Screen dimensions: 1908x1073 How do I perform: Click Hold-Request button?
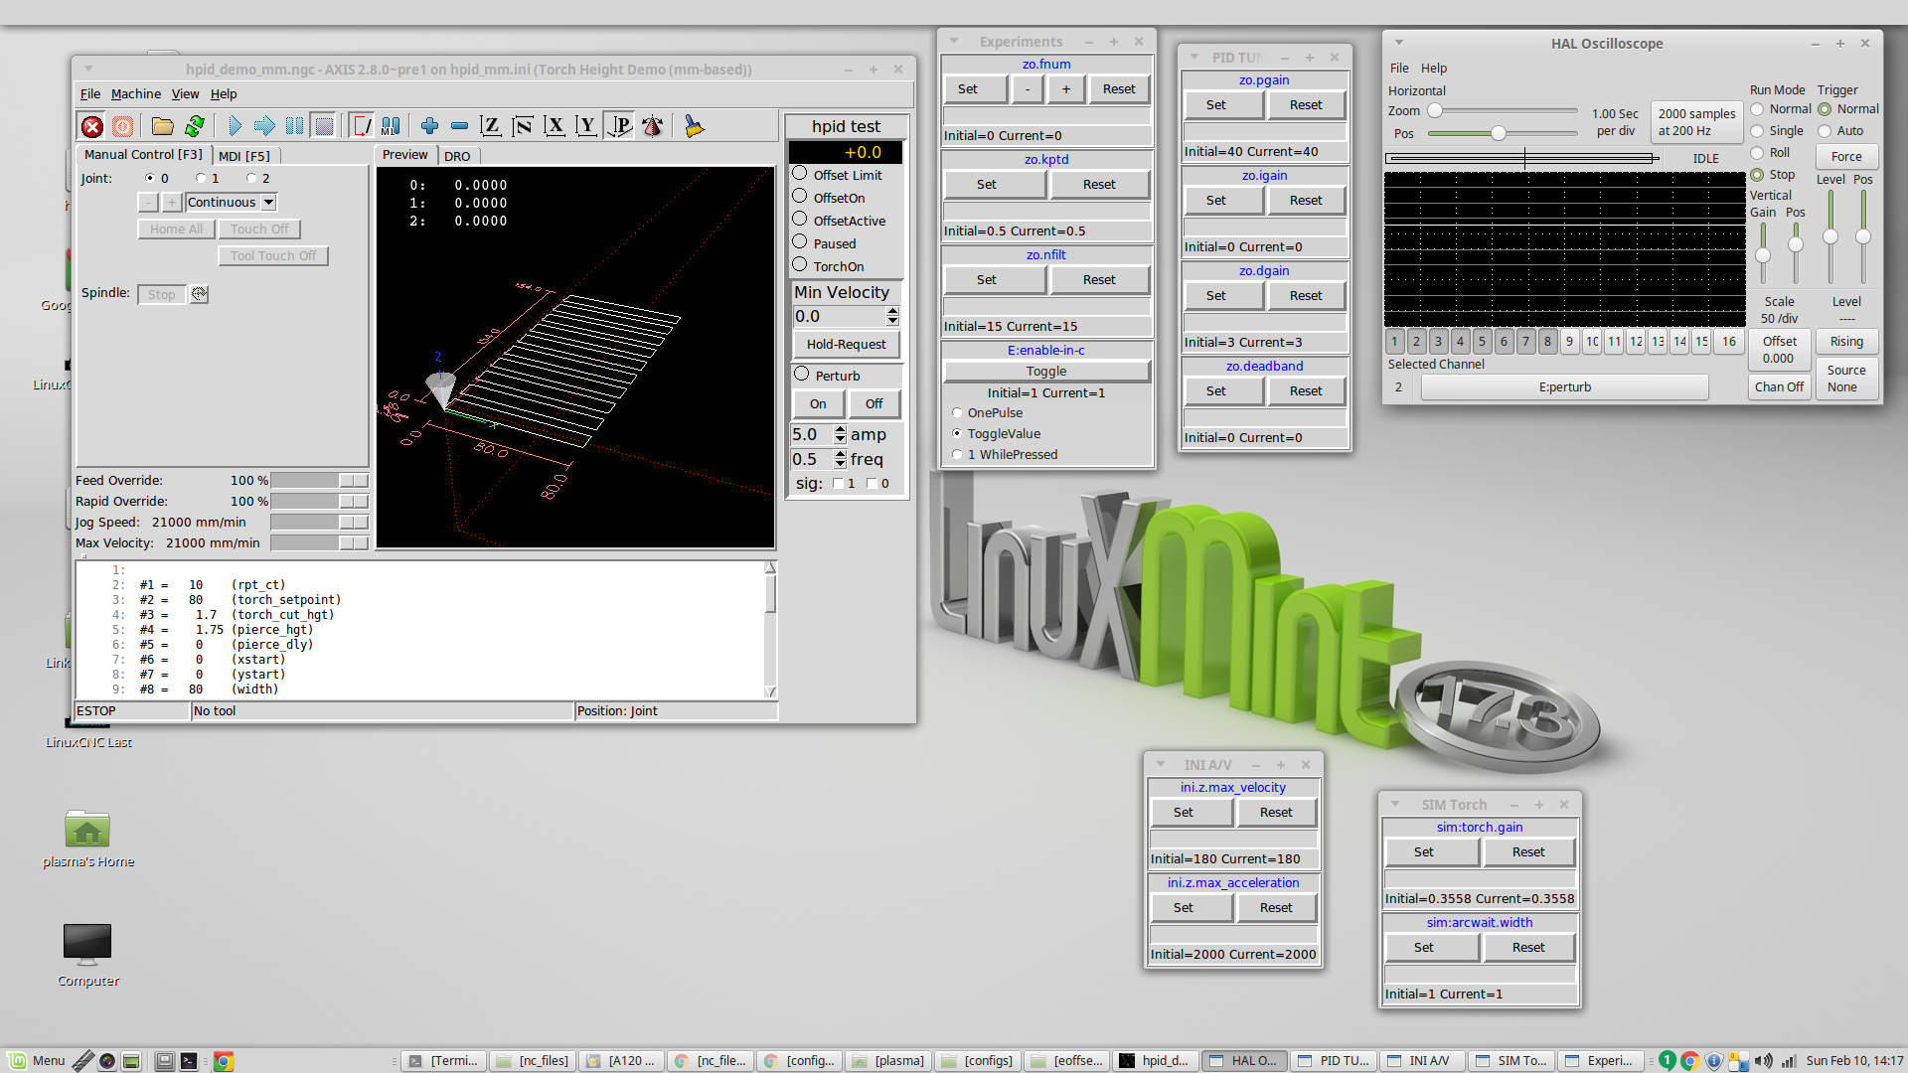click(x=846, y=345)
